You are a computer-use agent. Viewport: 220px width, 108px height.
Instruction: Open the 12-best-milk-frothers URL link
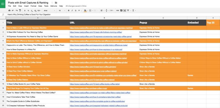(x=96, y=32)
